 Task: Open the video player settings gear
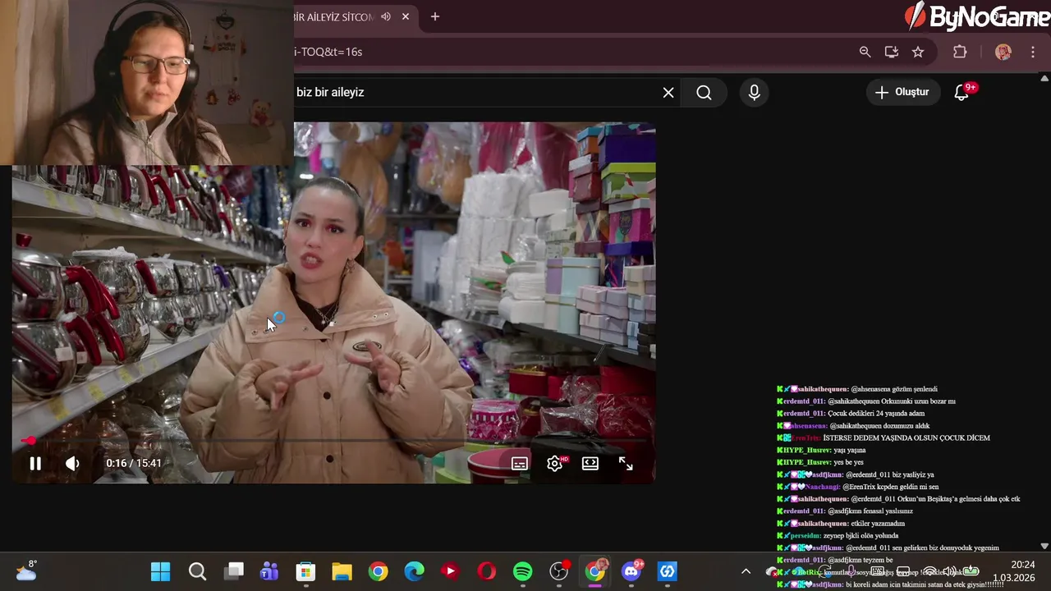click(555, 464)
